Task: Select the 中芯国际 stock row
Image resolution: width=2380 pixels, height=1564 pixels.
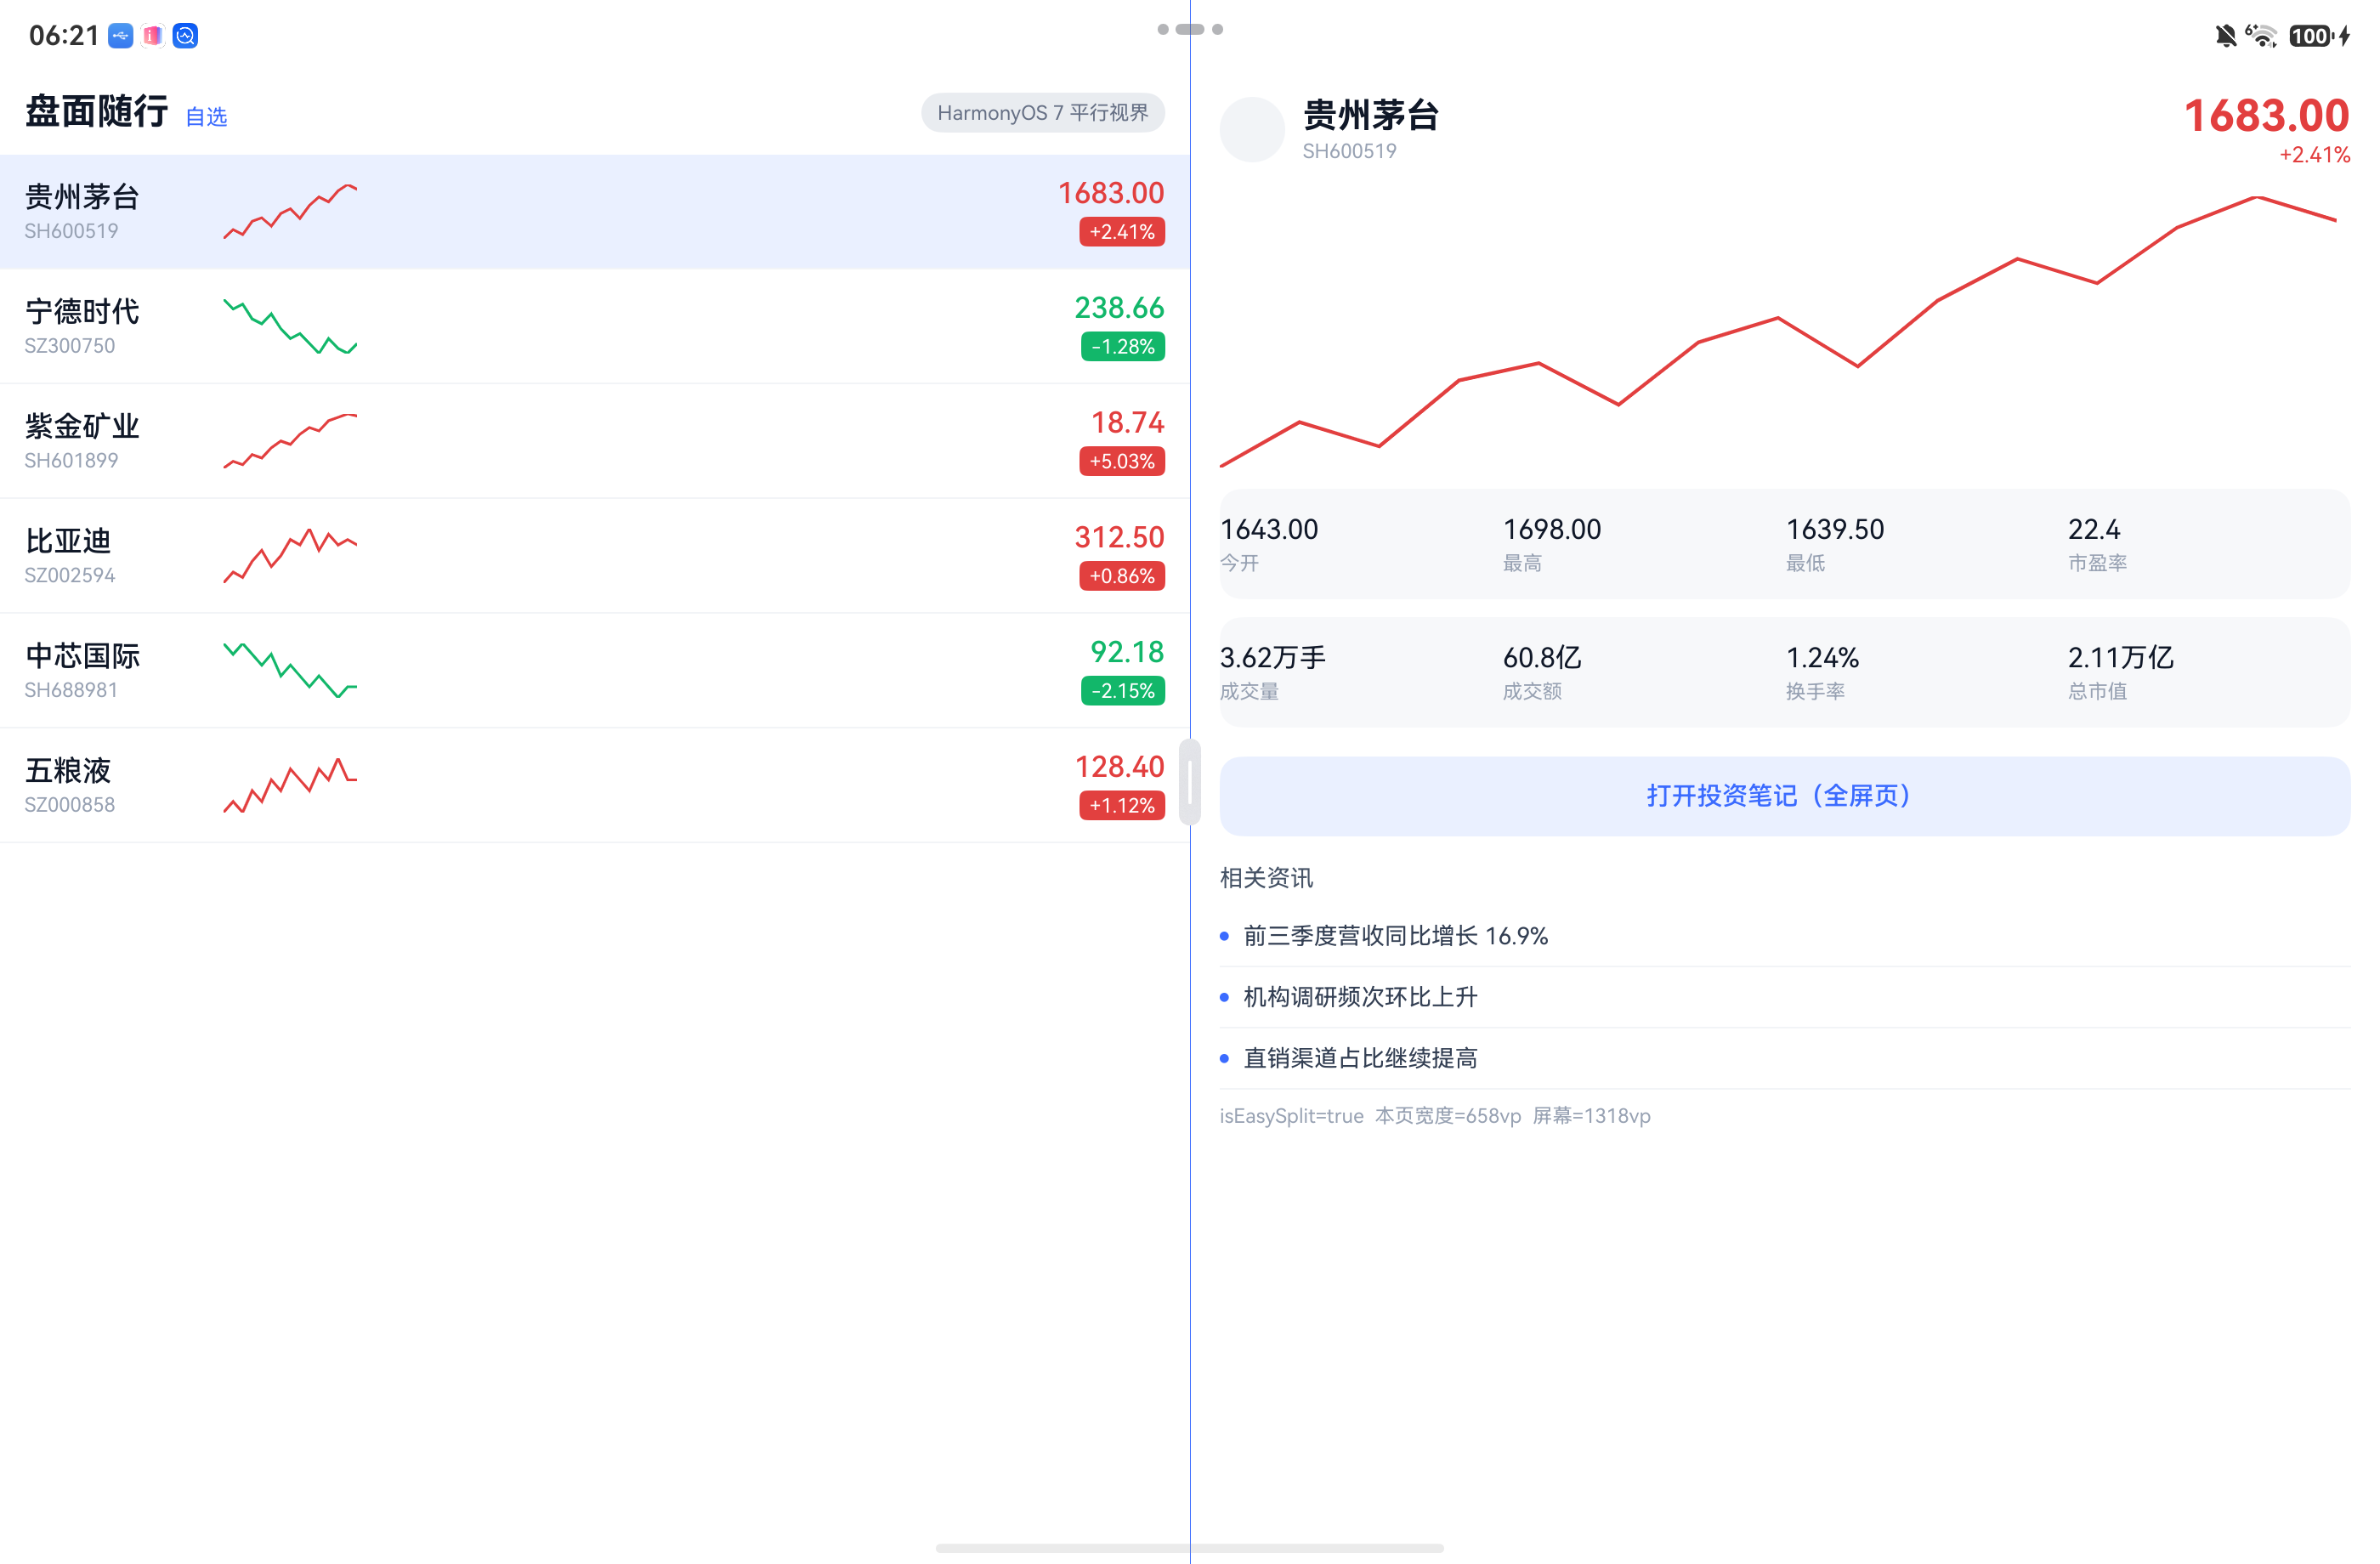Action: click(595, 671)
